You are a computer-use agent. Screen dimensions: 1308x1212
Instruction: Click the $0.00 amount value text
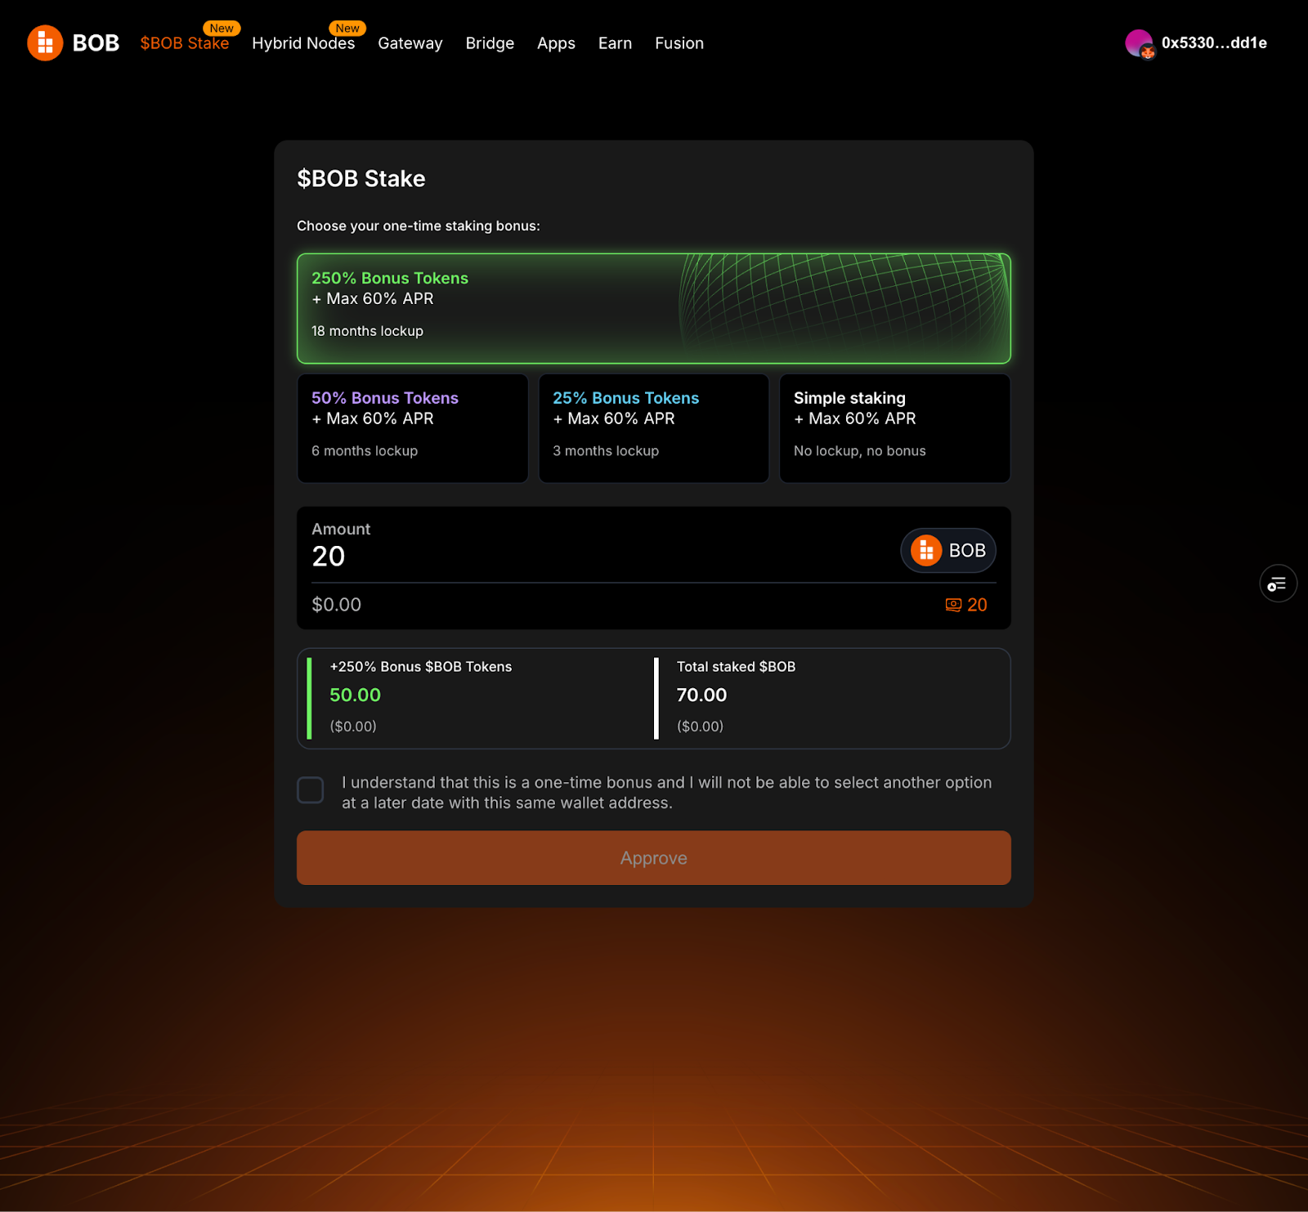(x=336, y=605)
